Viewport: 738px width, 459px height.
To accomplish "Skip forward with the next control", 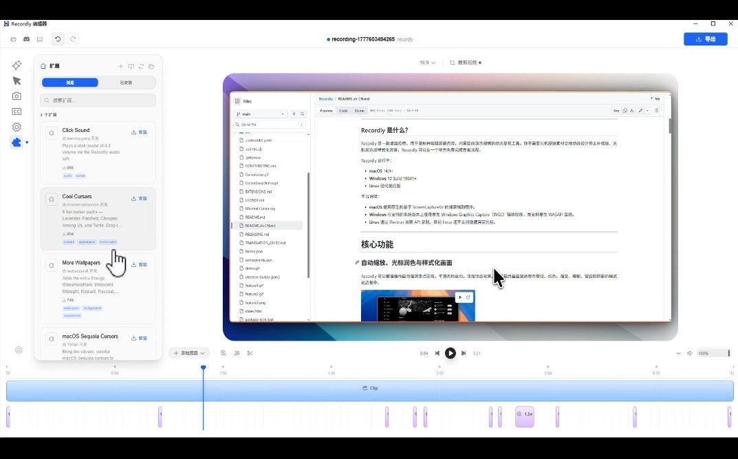I will tap(464, 353).
